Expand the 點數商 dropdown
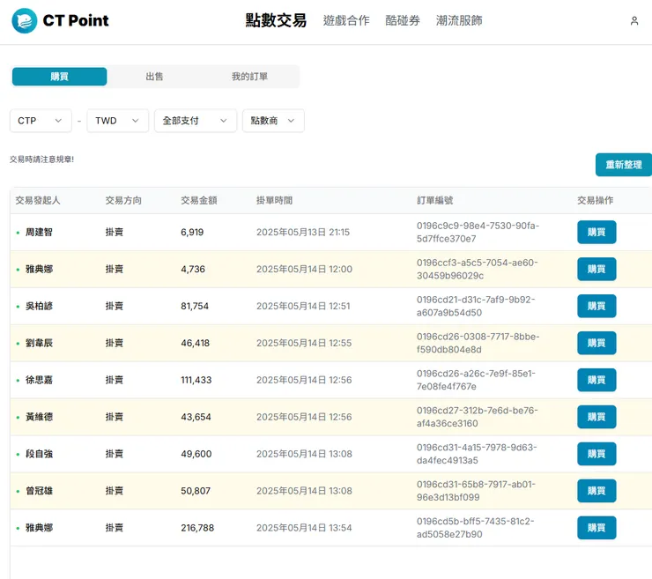 pos(273,121)
